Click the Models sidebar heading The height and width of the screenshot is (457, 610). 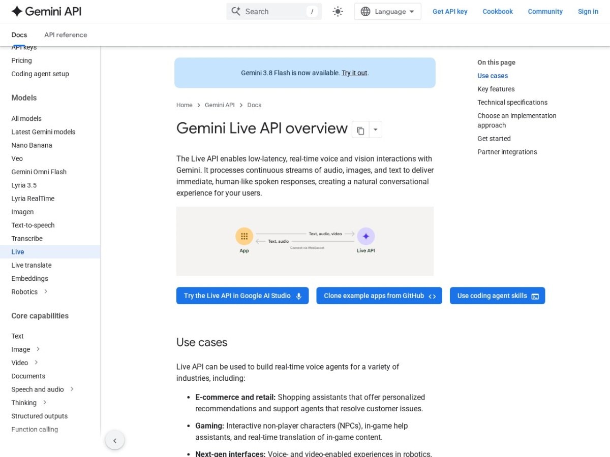point(24,97)
